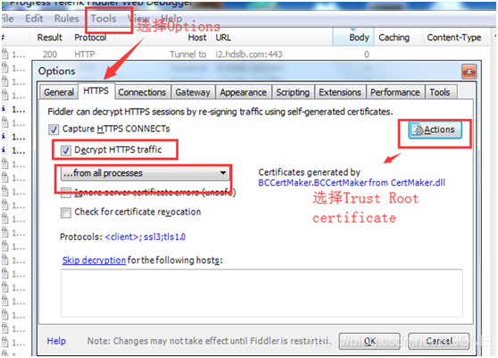
Task: Open the Tools tab in Options
Action: click(x=440, y=93)
